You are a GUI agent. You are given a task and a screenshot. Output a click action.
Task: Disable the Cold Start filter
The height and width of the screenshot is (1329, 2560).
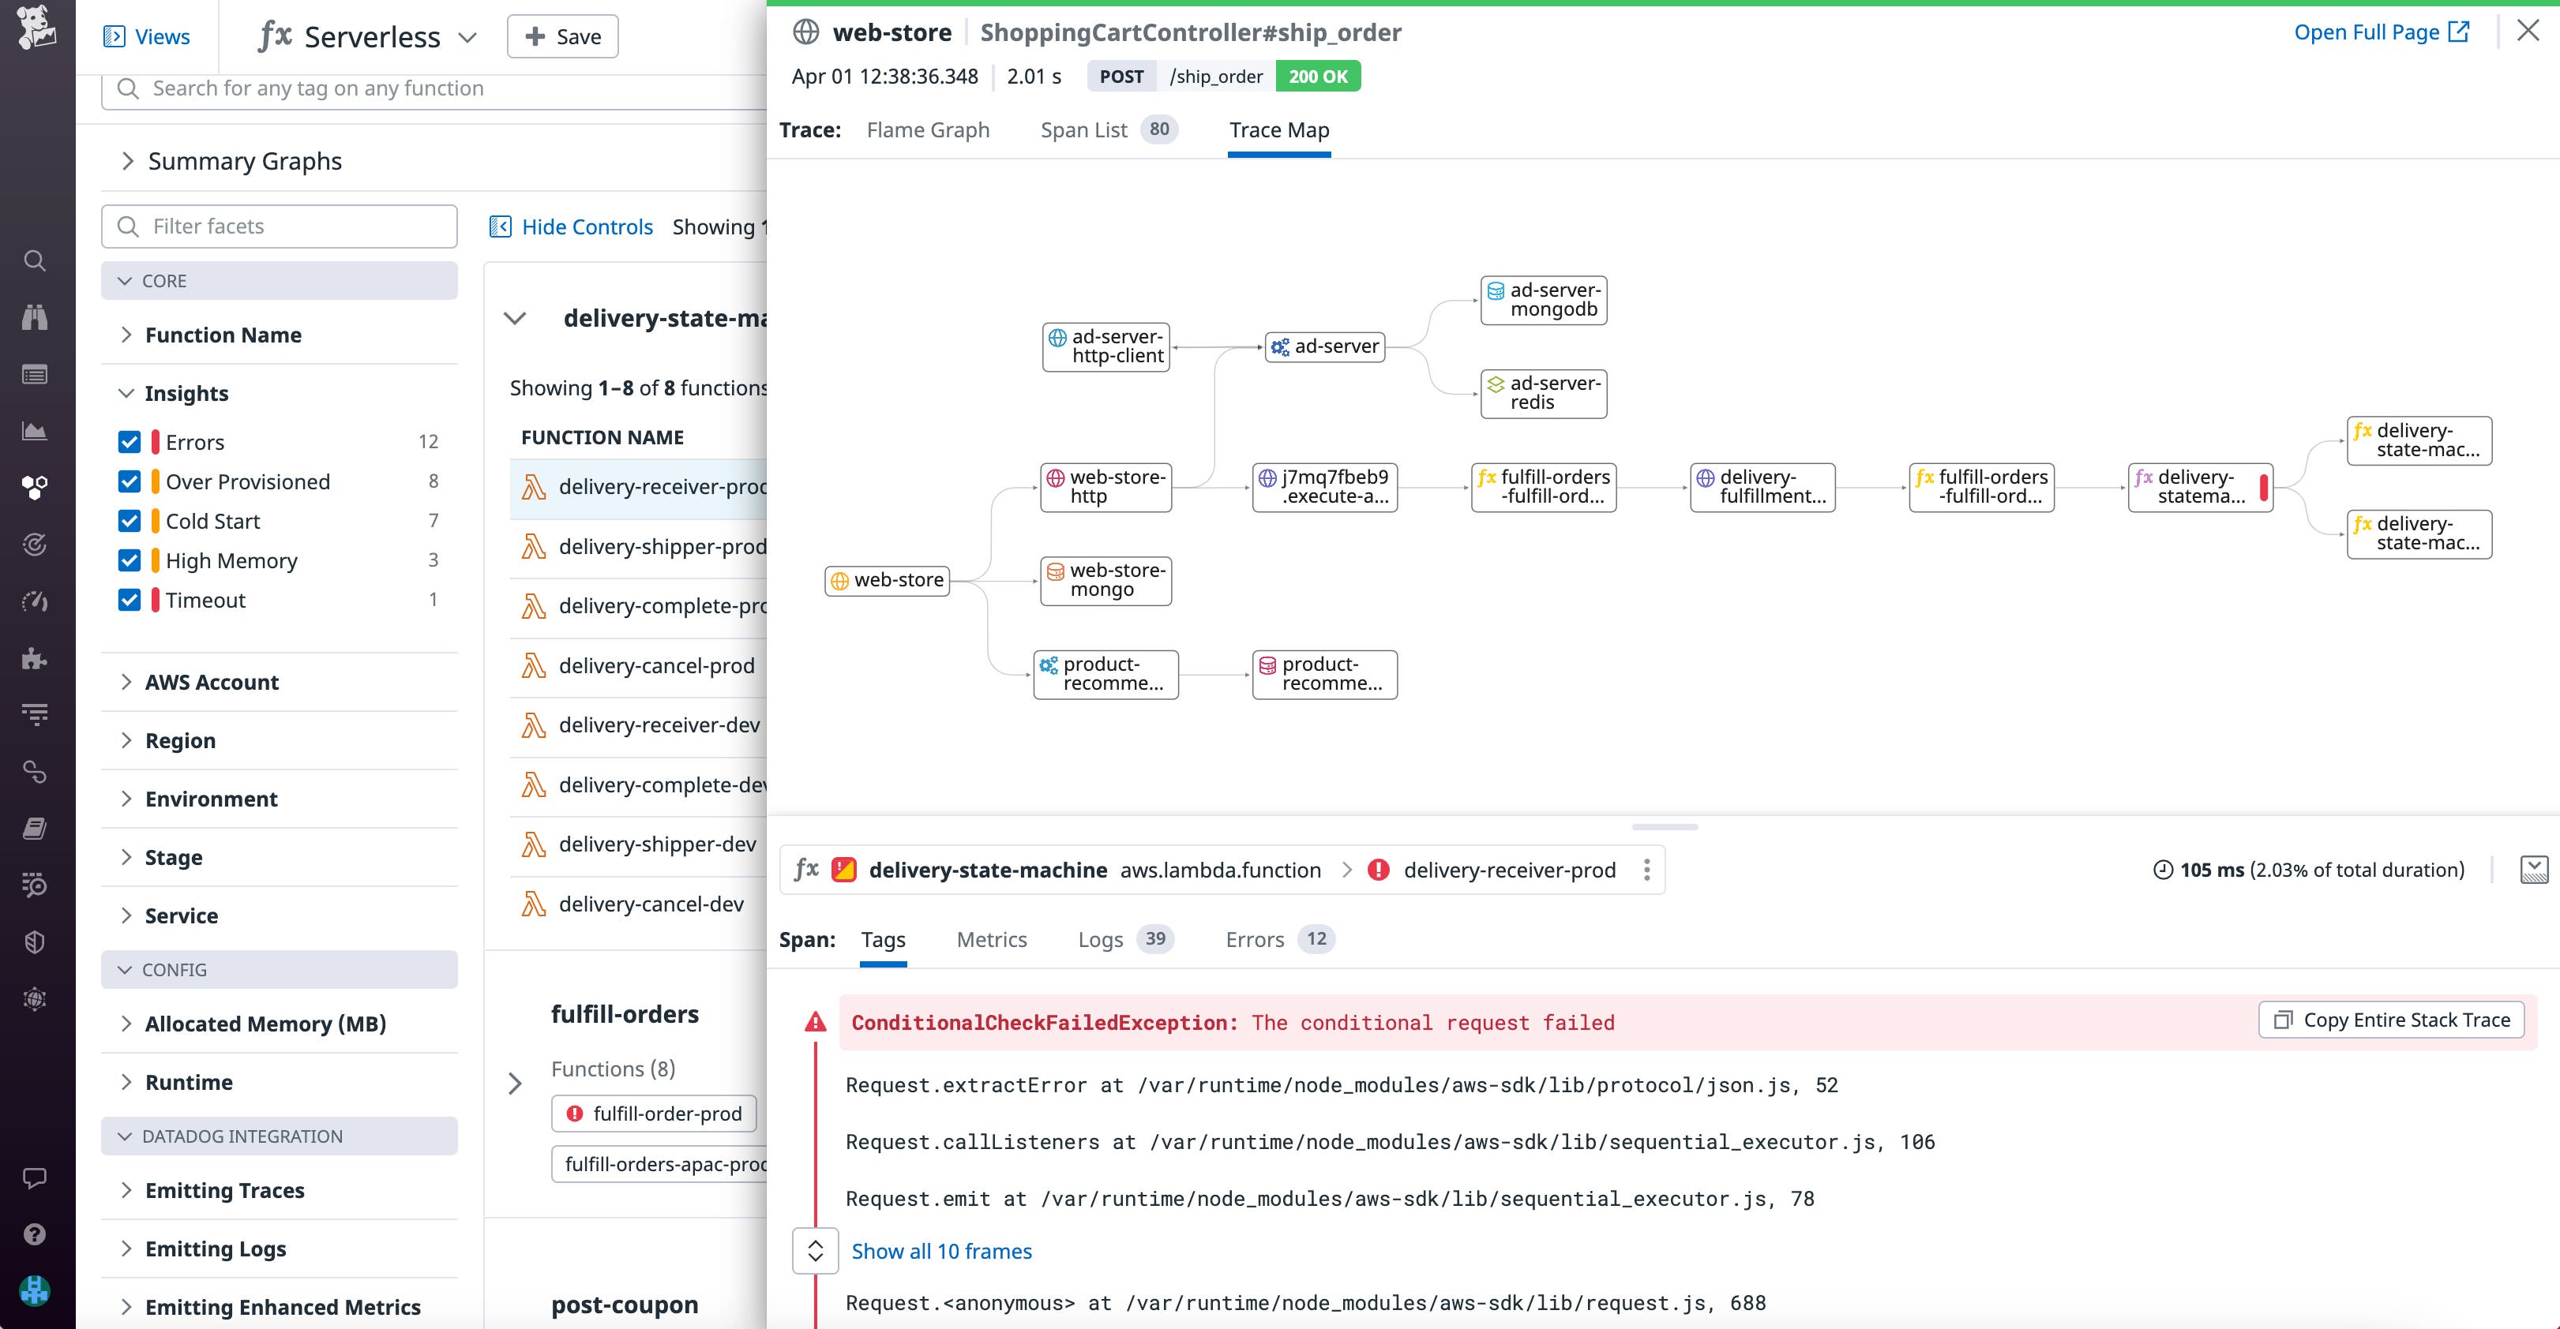[130, 521]
